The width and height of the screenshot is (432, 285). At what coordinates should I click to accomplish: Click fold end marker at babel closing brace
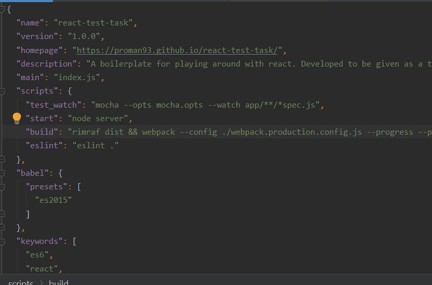(x=2, y=227)
